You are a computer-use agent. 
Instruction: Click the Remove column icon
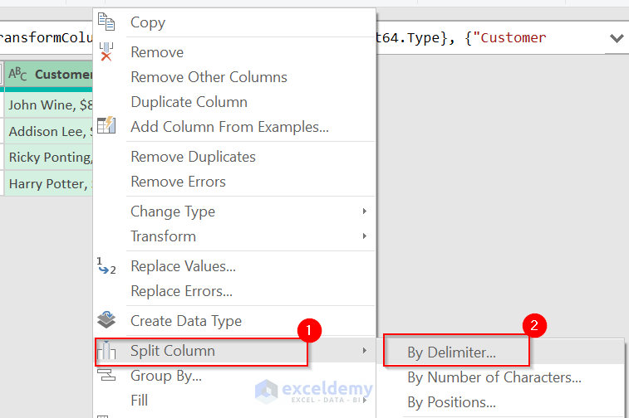click(x=106, y=51)
